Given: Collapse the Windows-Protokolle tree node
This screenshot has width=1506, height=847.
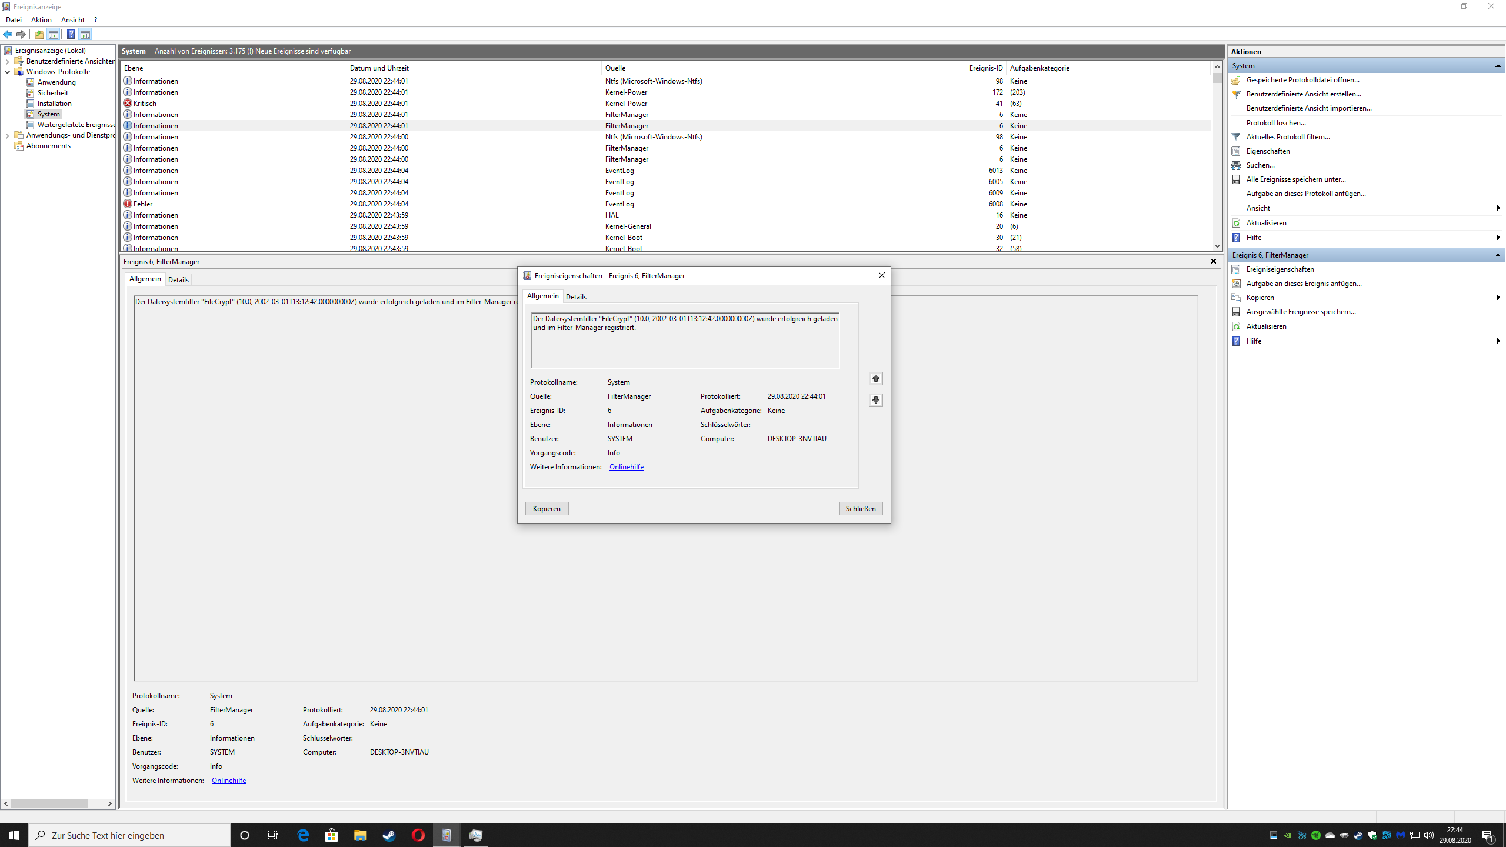Looking at the screenshot, I should pos(7,72).
